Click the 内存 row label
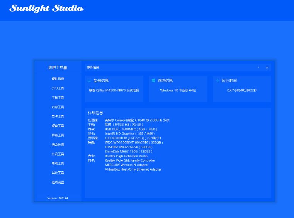The height and width of the screenshot is (218, 294). coord(91,129)
